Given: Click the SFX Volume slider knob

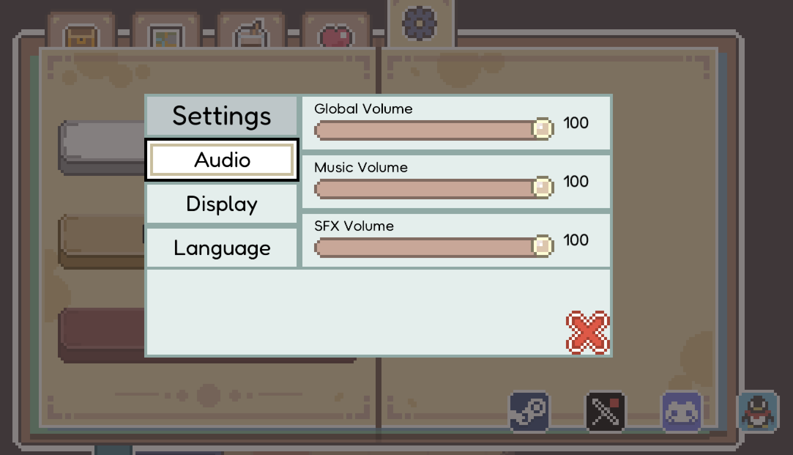Looking at the screenshot, I should [x=543, y=246].
